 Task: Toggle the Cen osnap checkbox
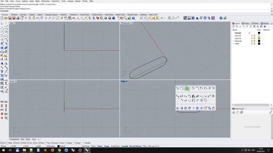[x=28, y=143]
